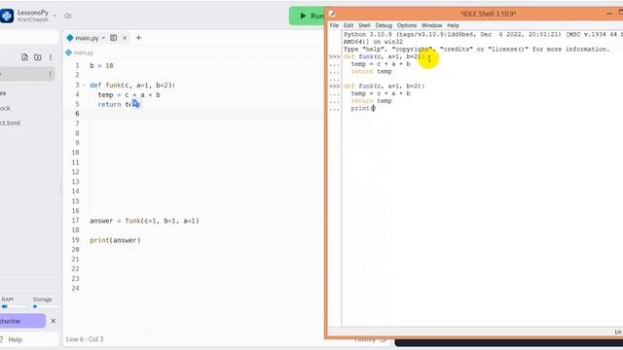Open the Edit menu in IDLE Shell
The width and height of the screenshot is (623, 350).
point(348,25)
